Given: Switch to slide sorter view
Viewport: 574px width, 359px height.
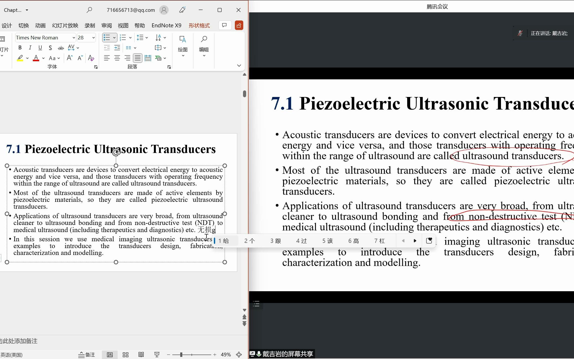Looking at the screenshot, I should click(x=126, y=355).
